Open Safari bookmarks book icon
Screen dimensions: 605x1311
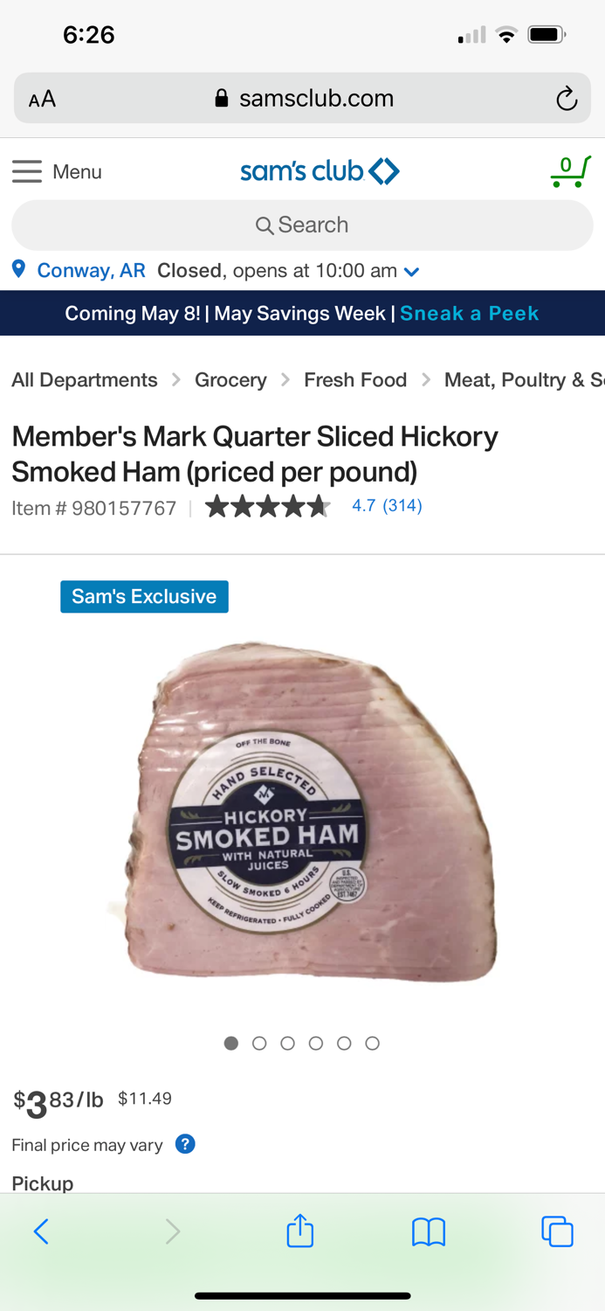pyautogui.click(x=429, y=1231)
